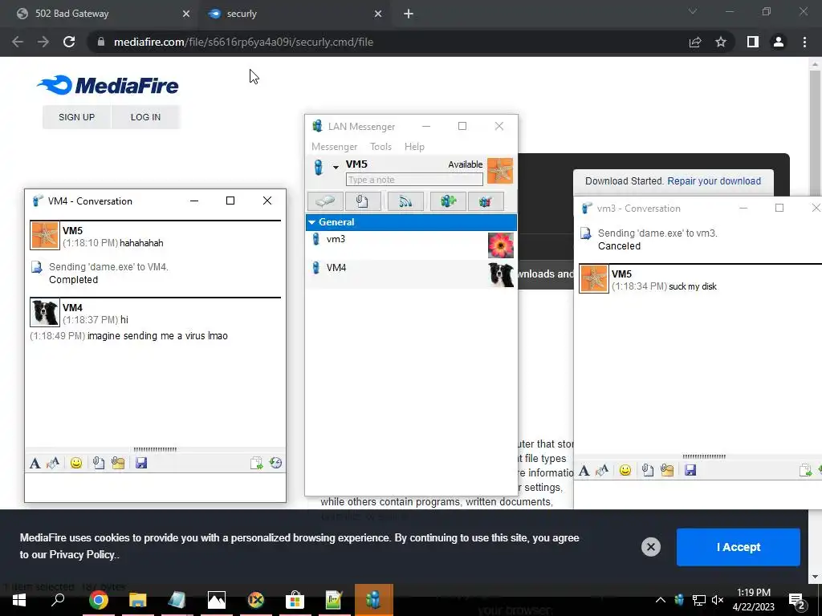This screenshot has width=822, height=616.
Task: Close the 502 Bad Gateway tab
Action: 186,14
